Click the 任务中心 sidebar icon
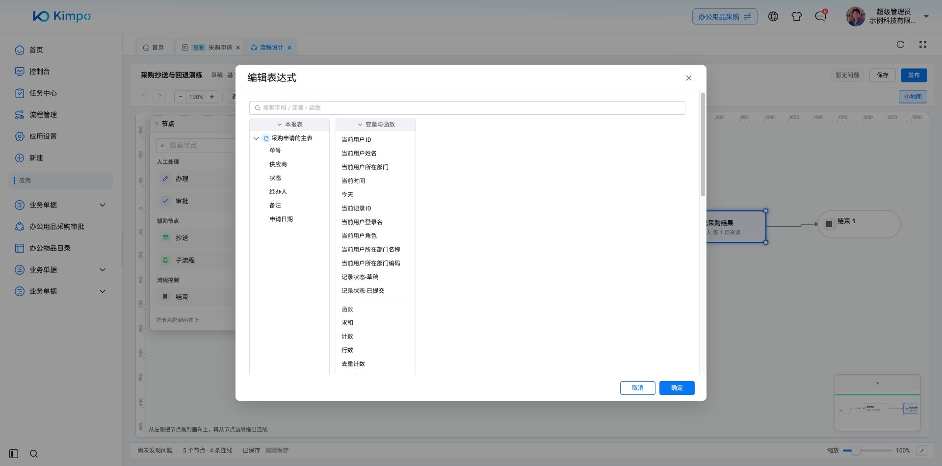The width and height of the screenshot is (942, 466). point(20,93)
